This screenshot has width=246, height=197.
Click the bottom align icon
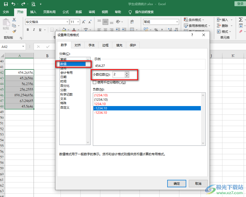click(112, 23)
